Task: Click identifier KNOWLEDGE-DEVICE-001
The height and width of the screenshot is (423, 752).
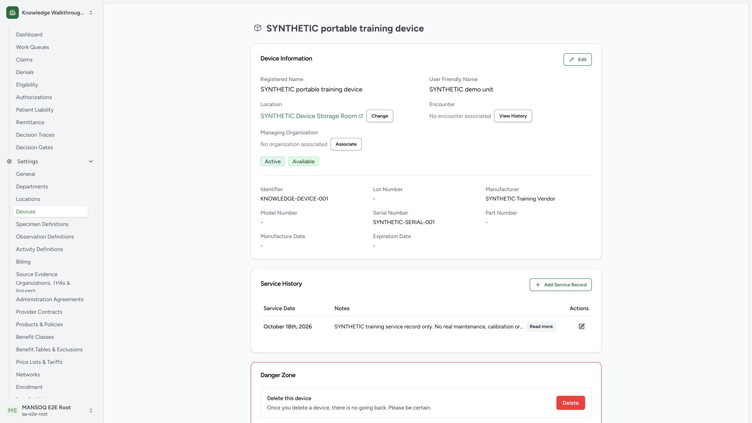Action: 294,199
